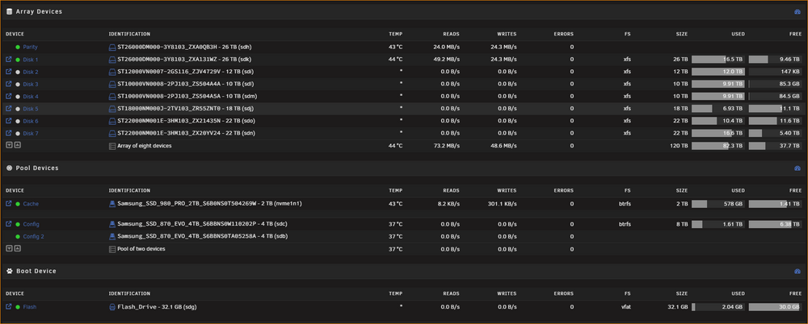The width and height of the screenshot is (808, 324).
Task: Click the Pool Devices dashboard gauge icon
Action: click(x=797, y=168)
